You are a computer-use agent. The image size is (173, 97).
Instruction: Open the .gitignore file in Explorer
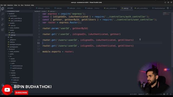tap(13, 40)
